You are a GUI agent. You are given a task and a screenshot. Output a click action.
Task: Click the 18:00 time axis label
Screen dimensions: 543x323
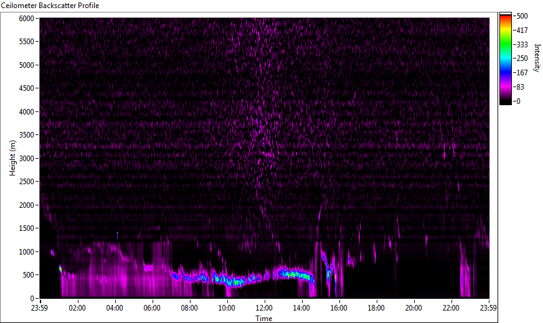point(376,308)
